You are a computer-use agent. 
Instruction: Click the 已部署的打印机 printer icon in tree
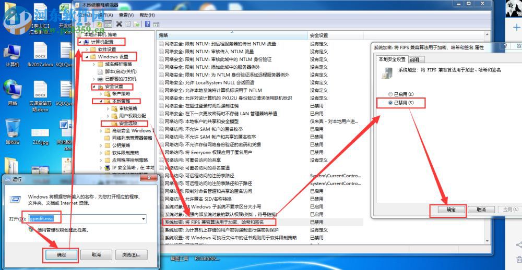pyautogui.click(x=100, y=79)
